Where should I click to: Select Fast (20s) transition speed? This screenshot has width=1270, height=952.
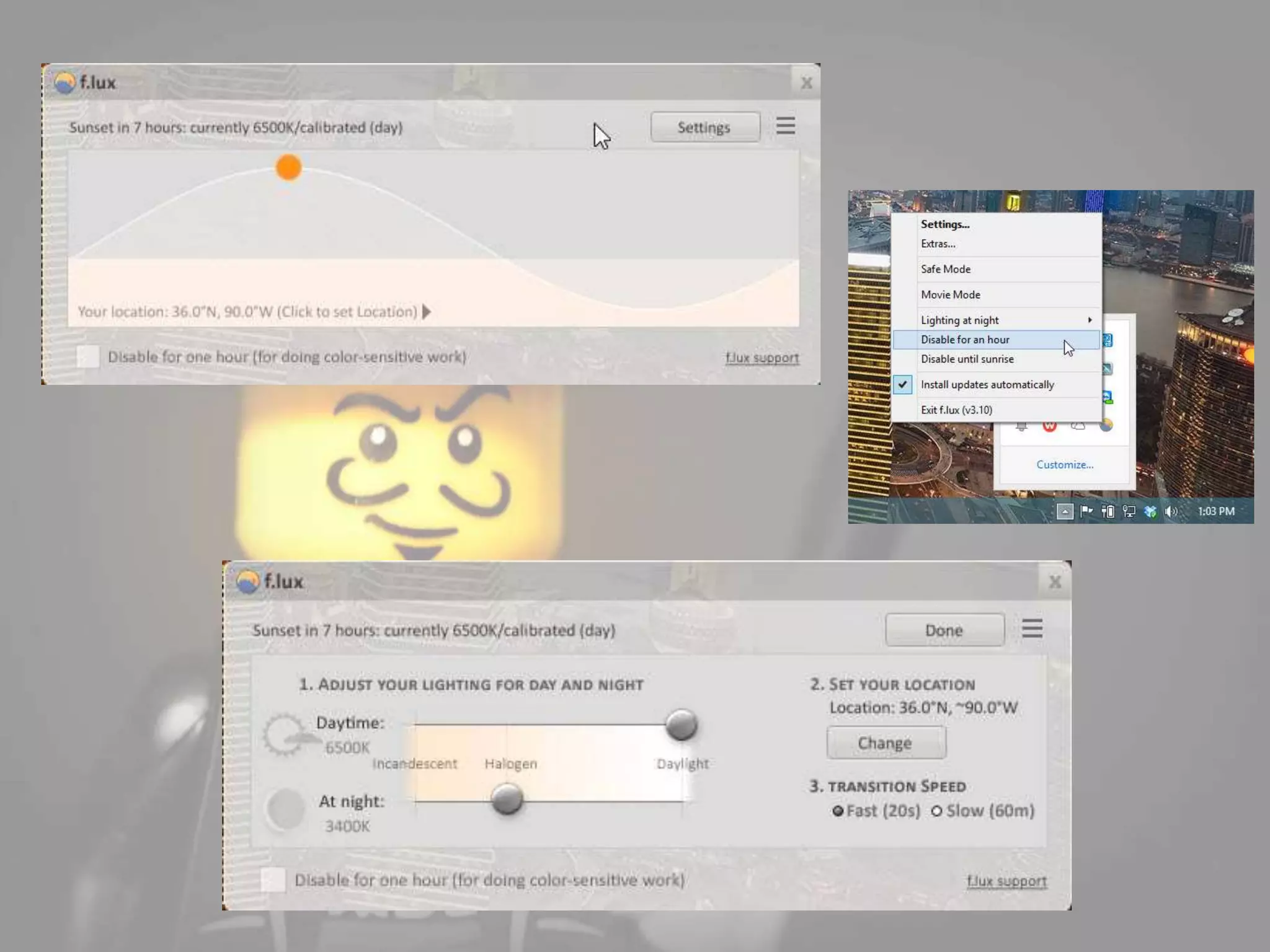click(838, 811)
